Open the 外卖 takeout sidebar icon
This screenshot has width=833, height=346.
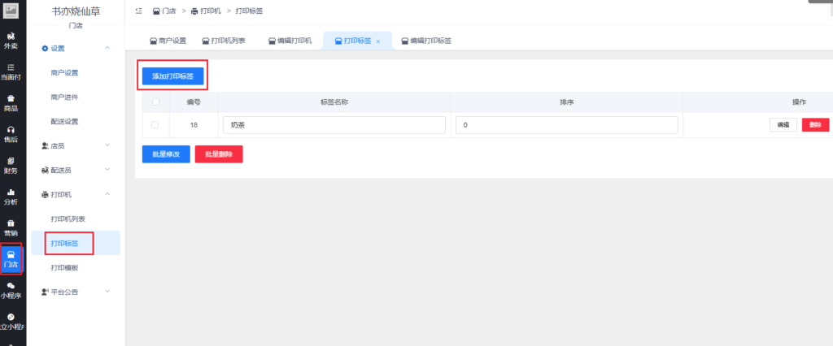coord(11,41)
